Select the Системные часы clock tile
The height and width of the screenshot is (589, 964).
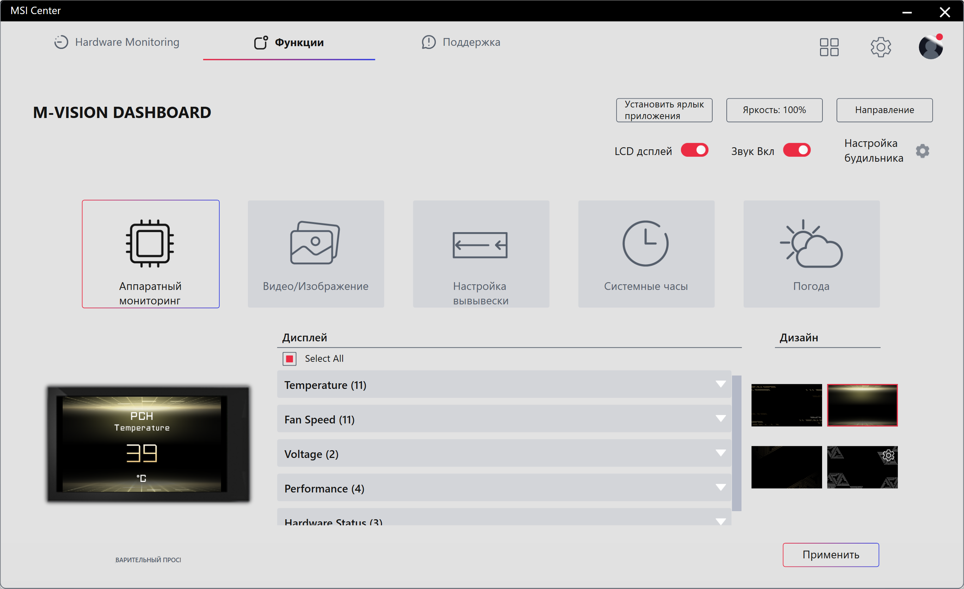coord(646,254)
